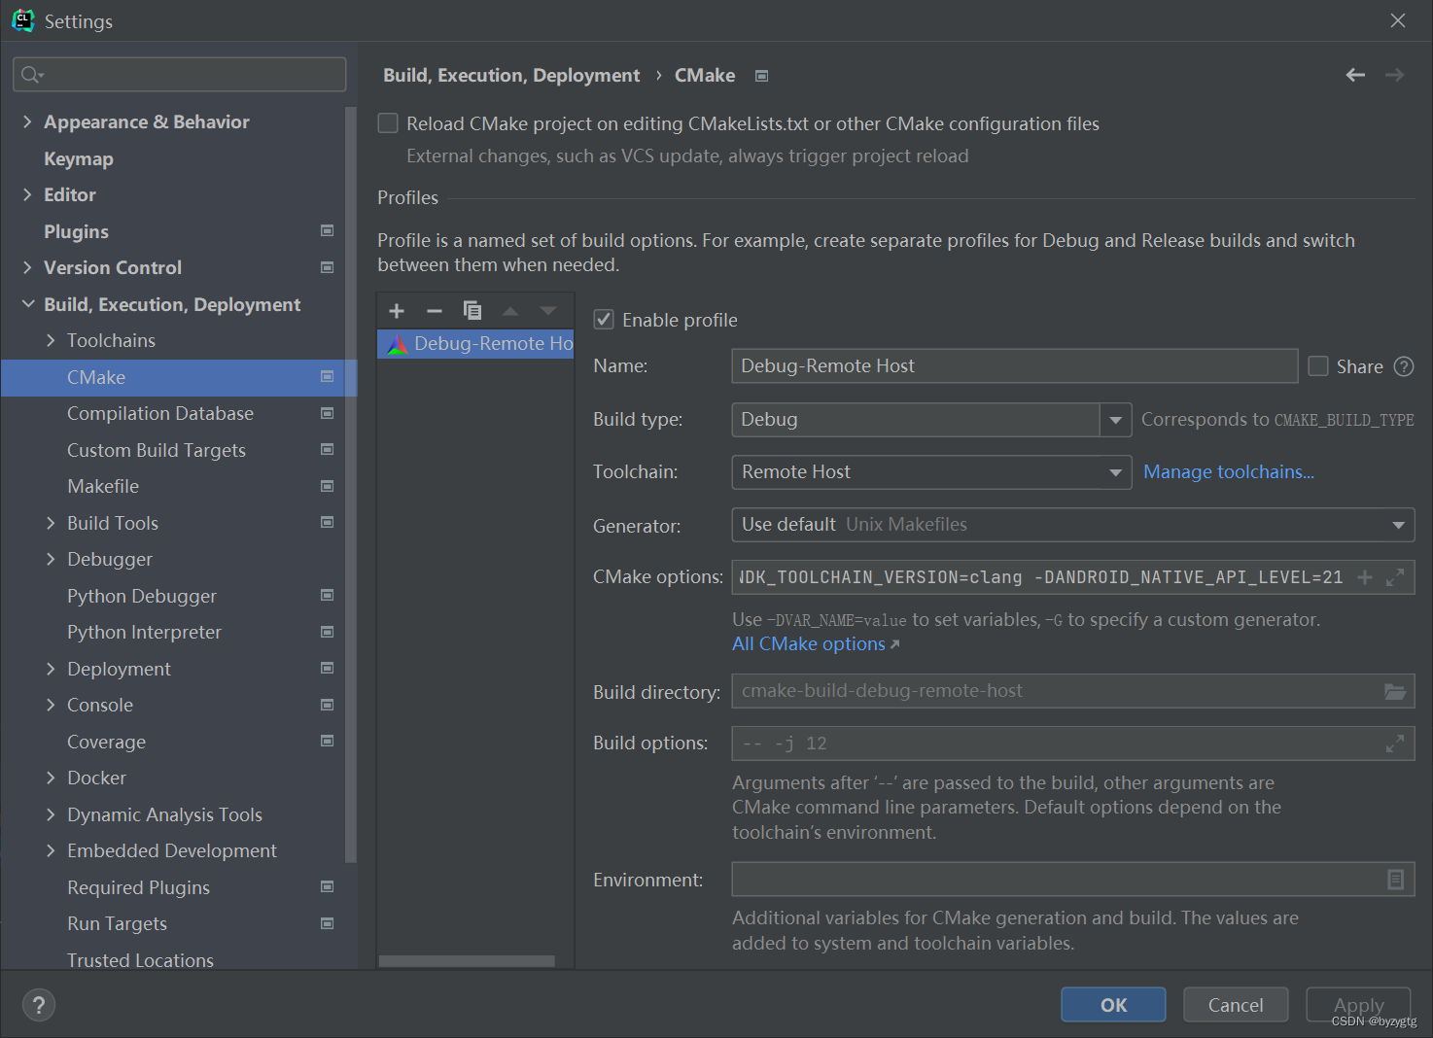Expand the Toolchains node
The image size is (1433, 1038).
coord(51,340)
